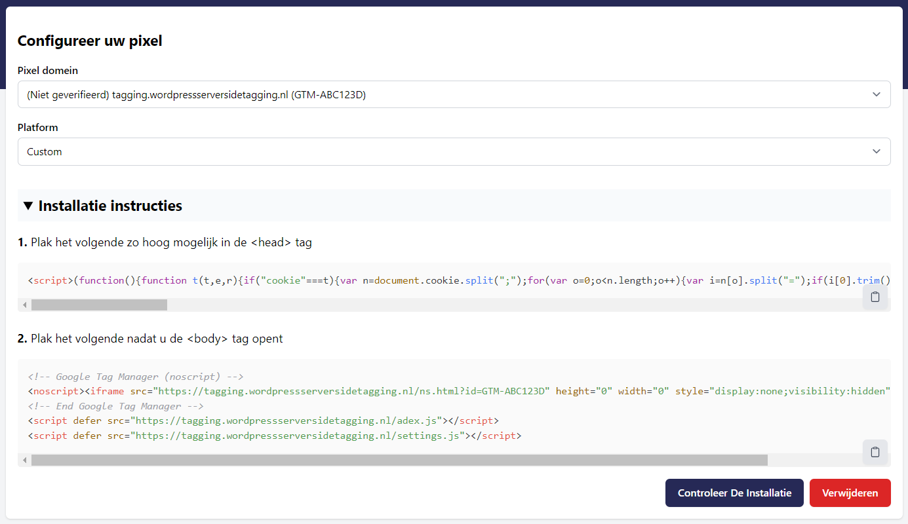Click the head script scrollbar thumb
The width and height of the screenshot is (908, 524).
tap(99, 305)
